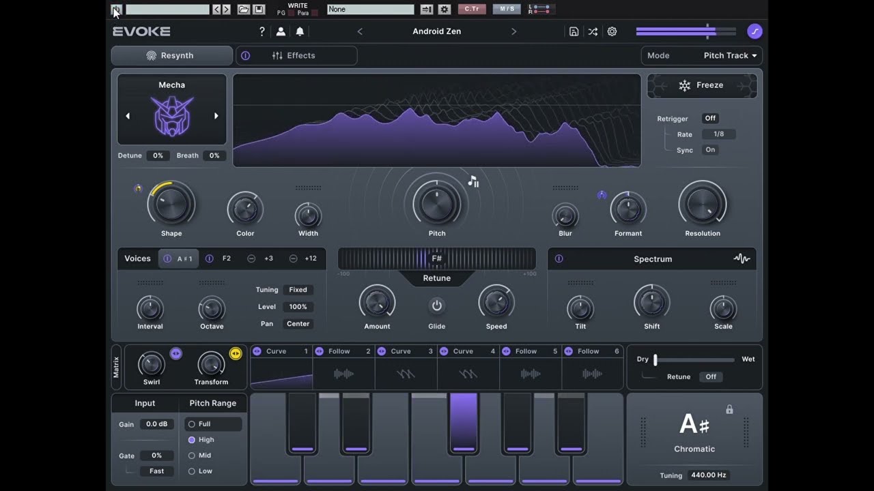Open Evoke settings gear icon

coord(612,31)
